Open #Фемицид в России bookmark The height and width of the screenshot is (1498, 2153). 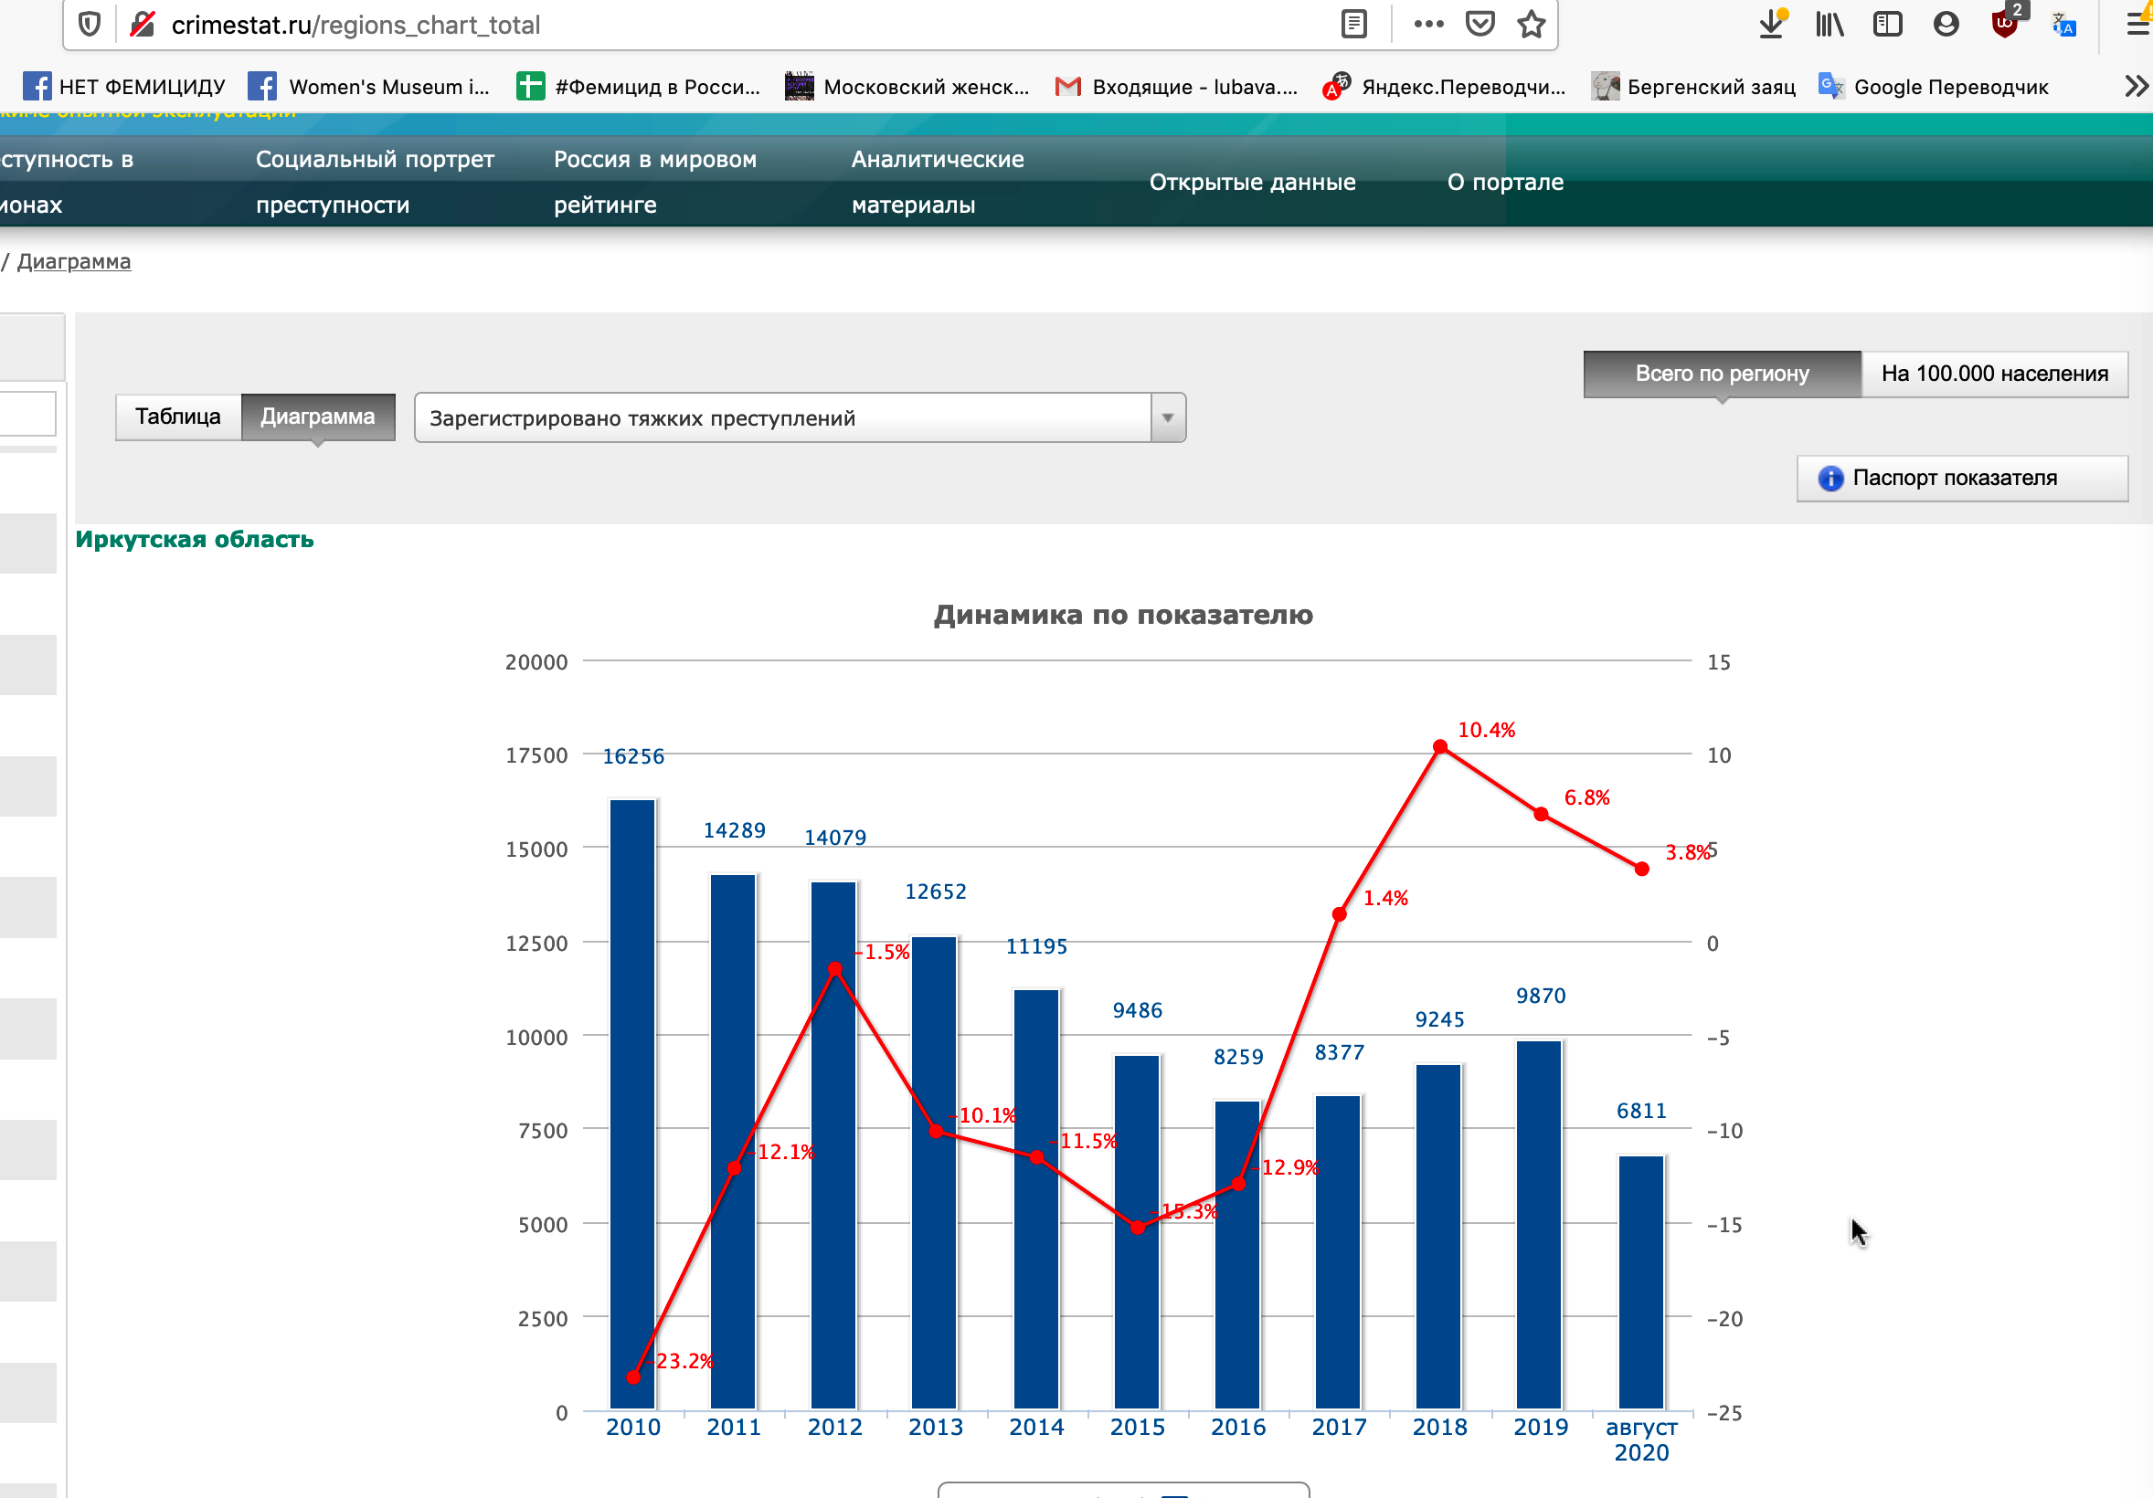(639, 86)
